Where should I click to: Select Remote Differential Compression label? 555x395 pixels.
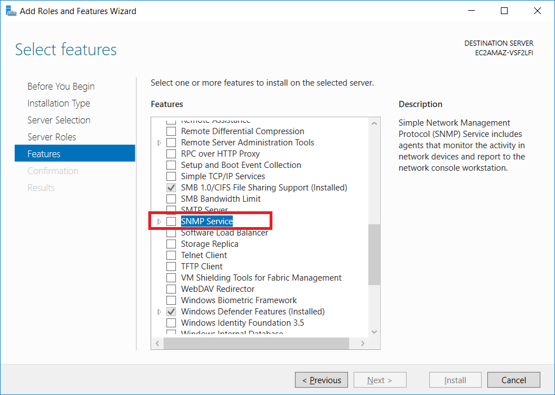pyautogui.click(x=243, y=131)
